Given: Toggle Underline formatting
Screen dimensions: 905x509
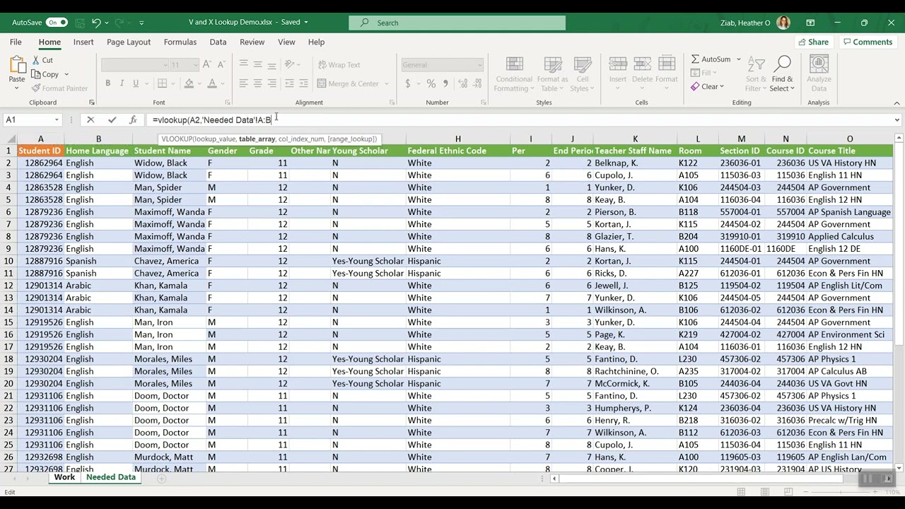Looking at the screenshot, I should point(136,83).
